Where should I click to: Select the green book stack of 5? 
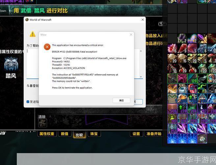click(x=202, y=58)
